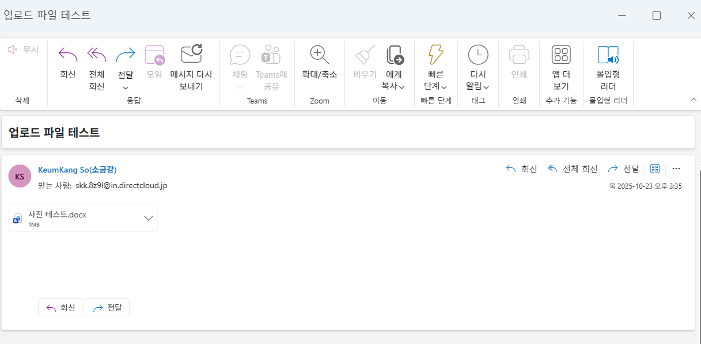Viewport: 701px width, 344px height.
Task: Click Reply All (전체 회신) in message header
Action: [572, 169]
